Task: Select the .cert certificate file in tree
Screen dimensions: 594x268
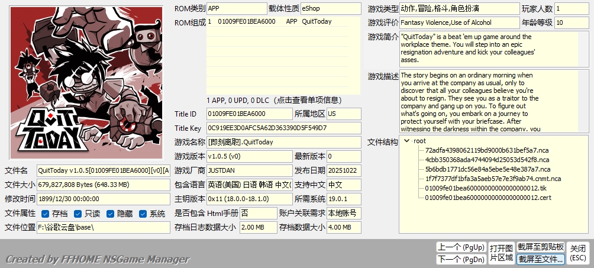Action: (486, 197)
